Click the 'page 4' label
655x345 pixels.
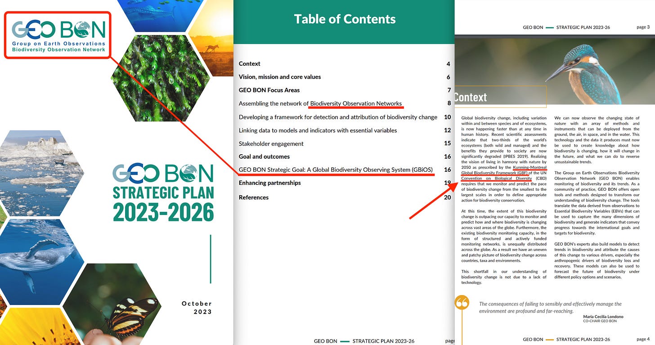click(x=643, y=339)
